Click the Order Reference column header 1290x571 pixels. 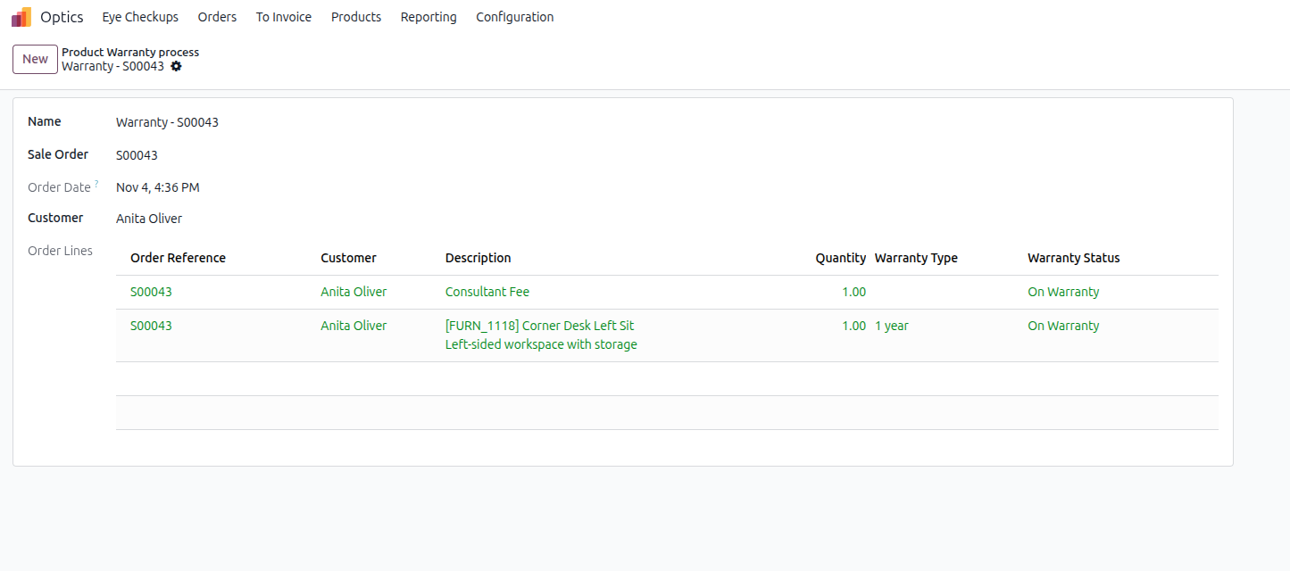tap(178, 258)
